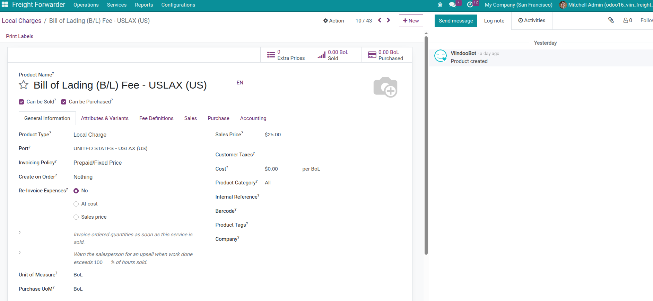Toggle the Can be Purchased checkbox

point(64,102)
